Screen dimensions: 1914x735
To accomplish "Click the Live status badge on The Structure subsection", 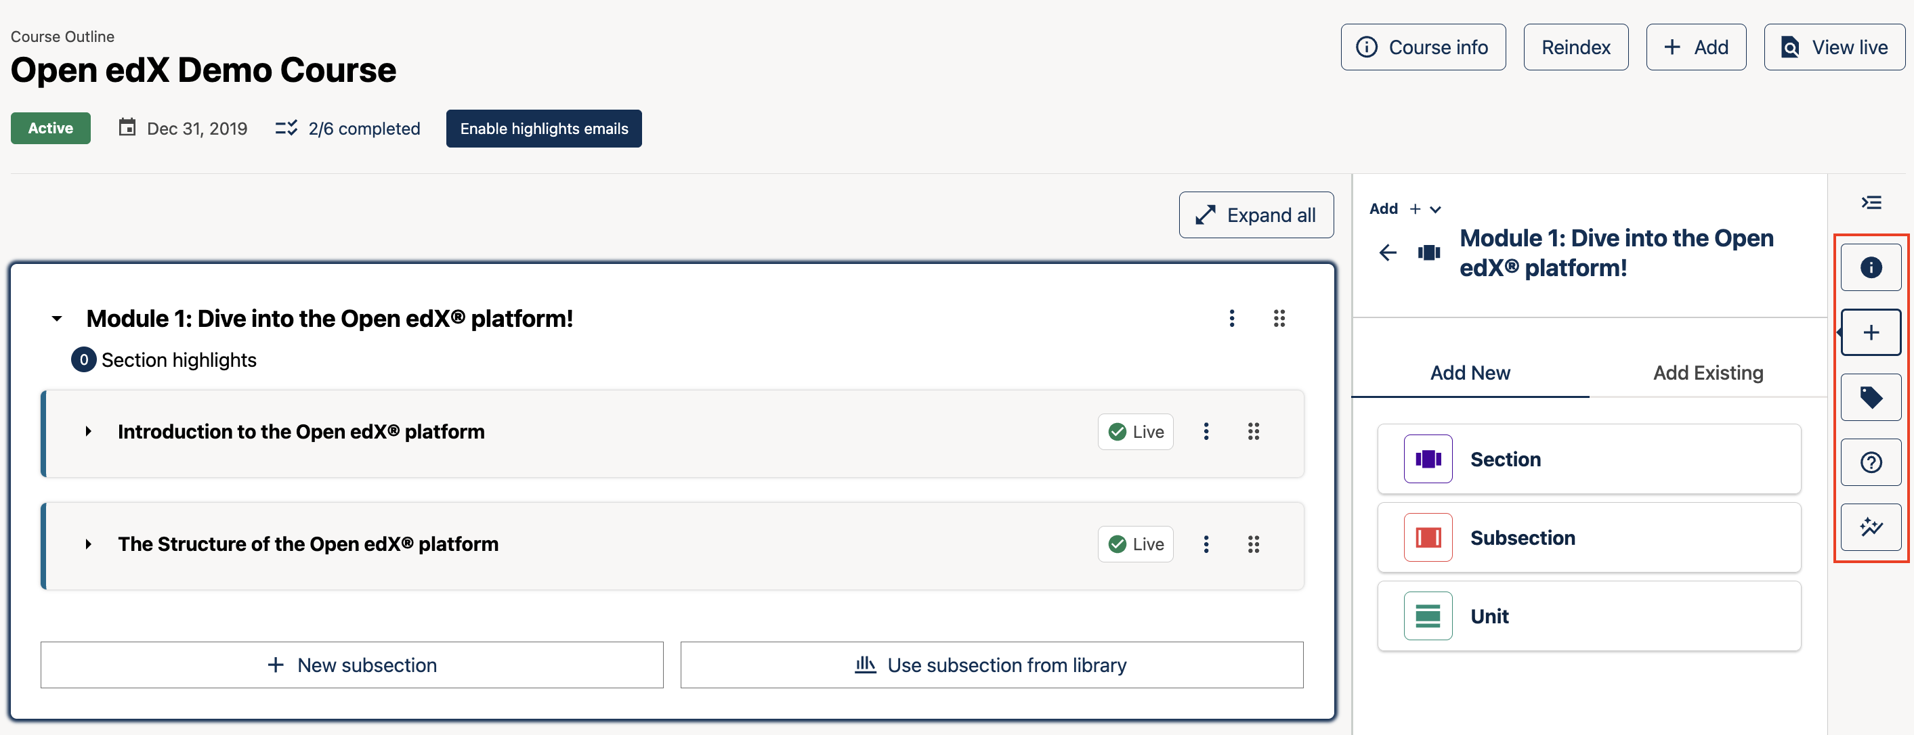I will (1135, 544).
